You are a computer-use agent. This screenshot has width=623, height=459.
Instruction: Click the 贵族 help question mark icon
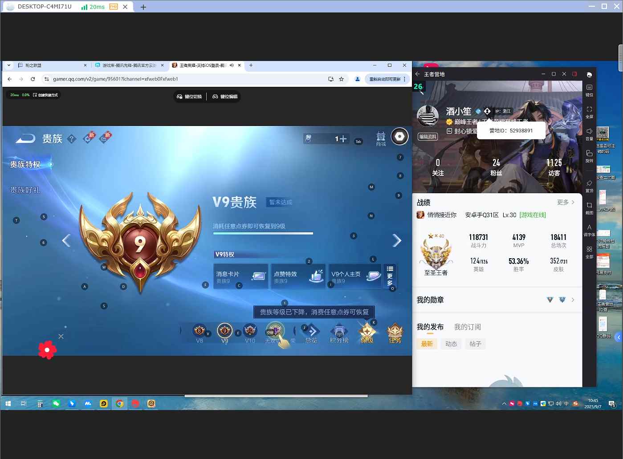coord(71,139)
